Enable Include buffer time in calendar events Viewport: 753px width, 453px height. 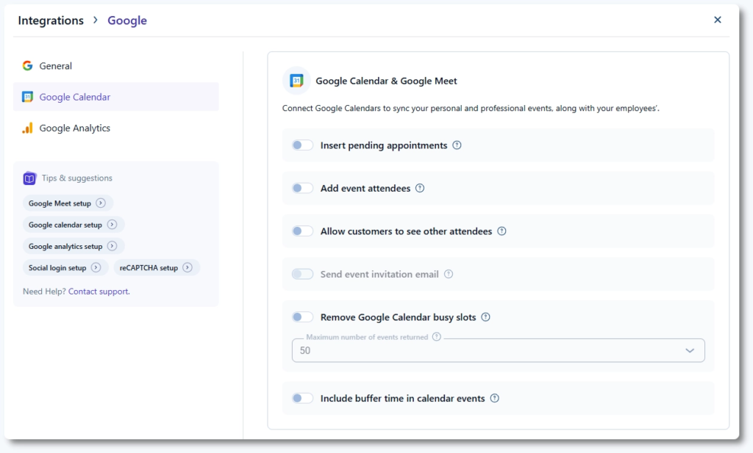302,399
